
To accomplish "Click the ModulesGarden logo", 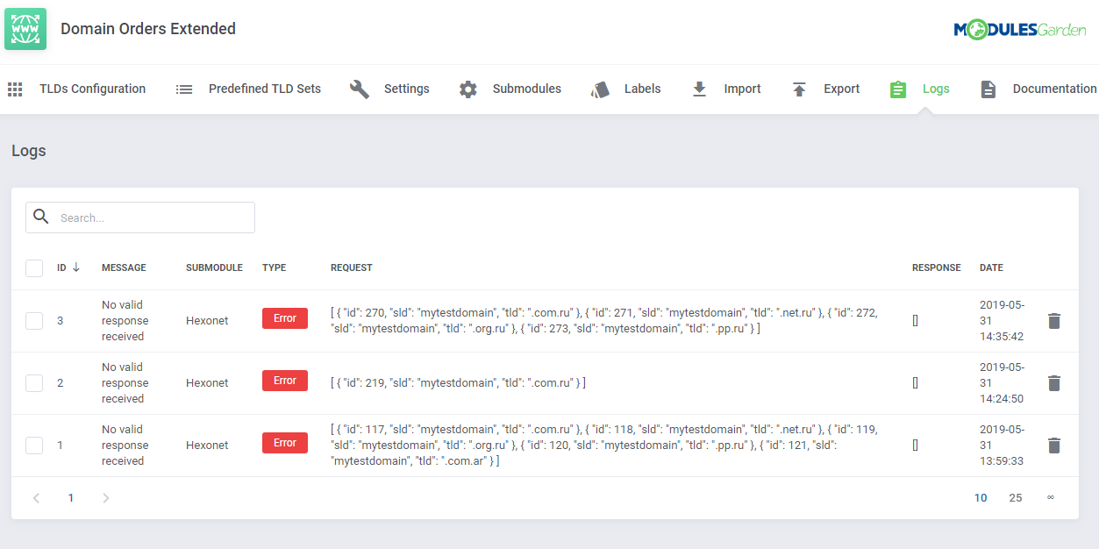I will 1020,30.
